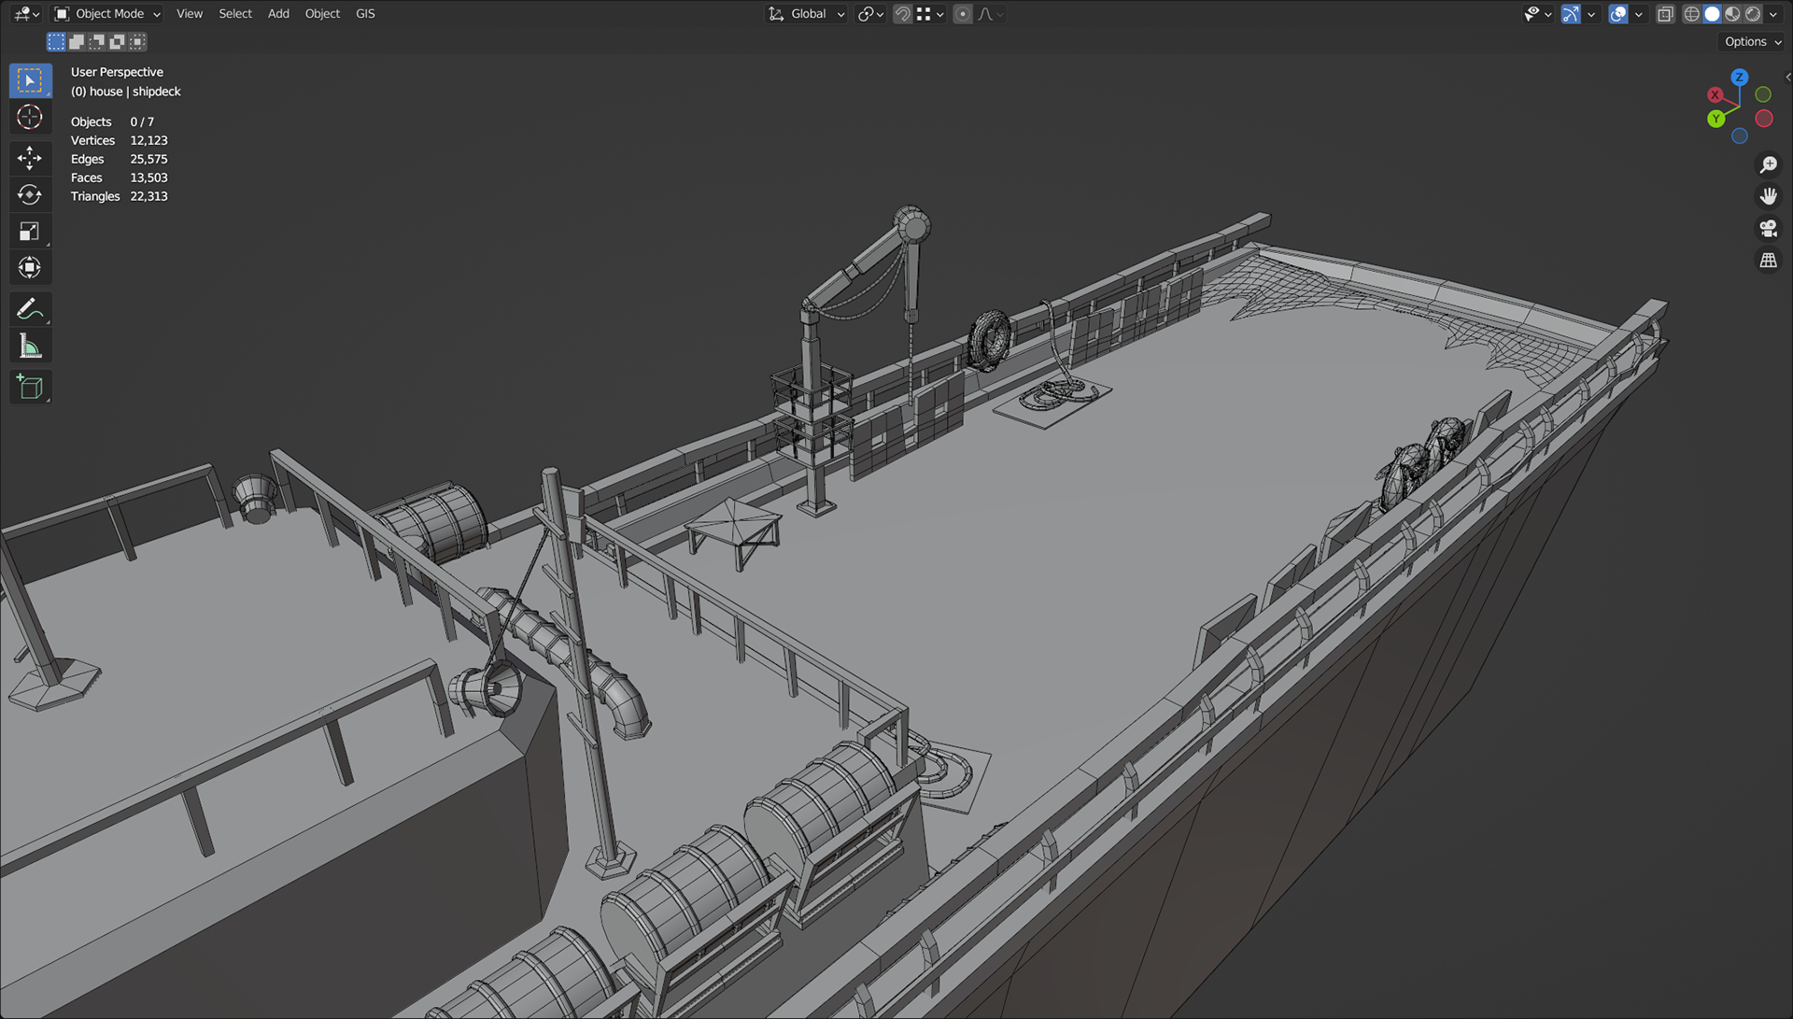Open the Add menu

tap(278, 14)
